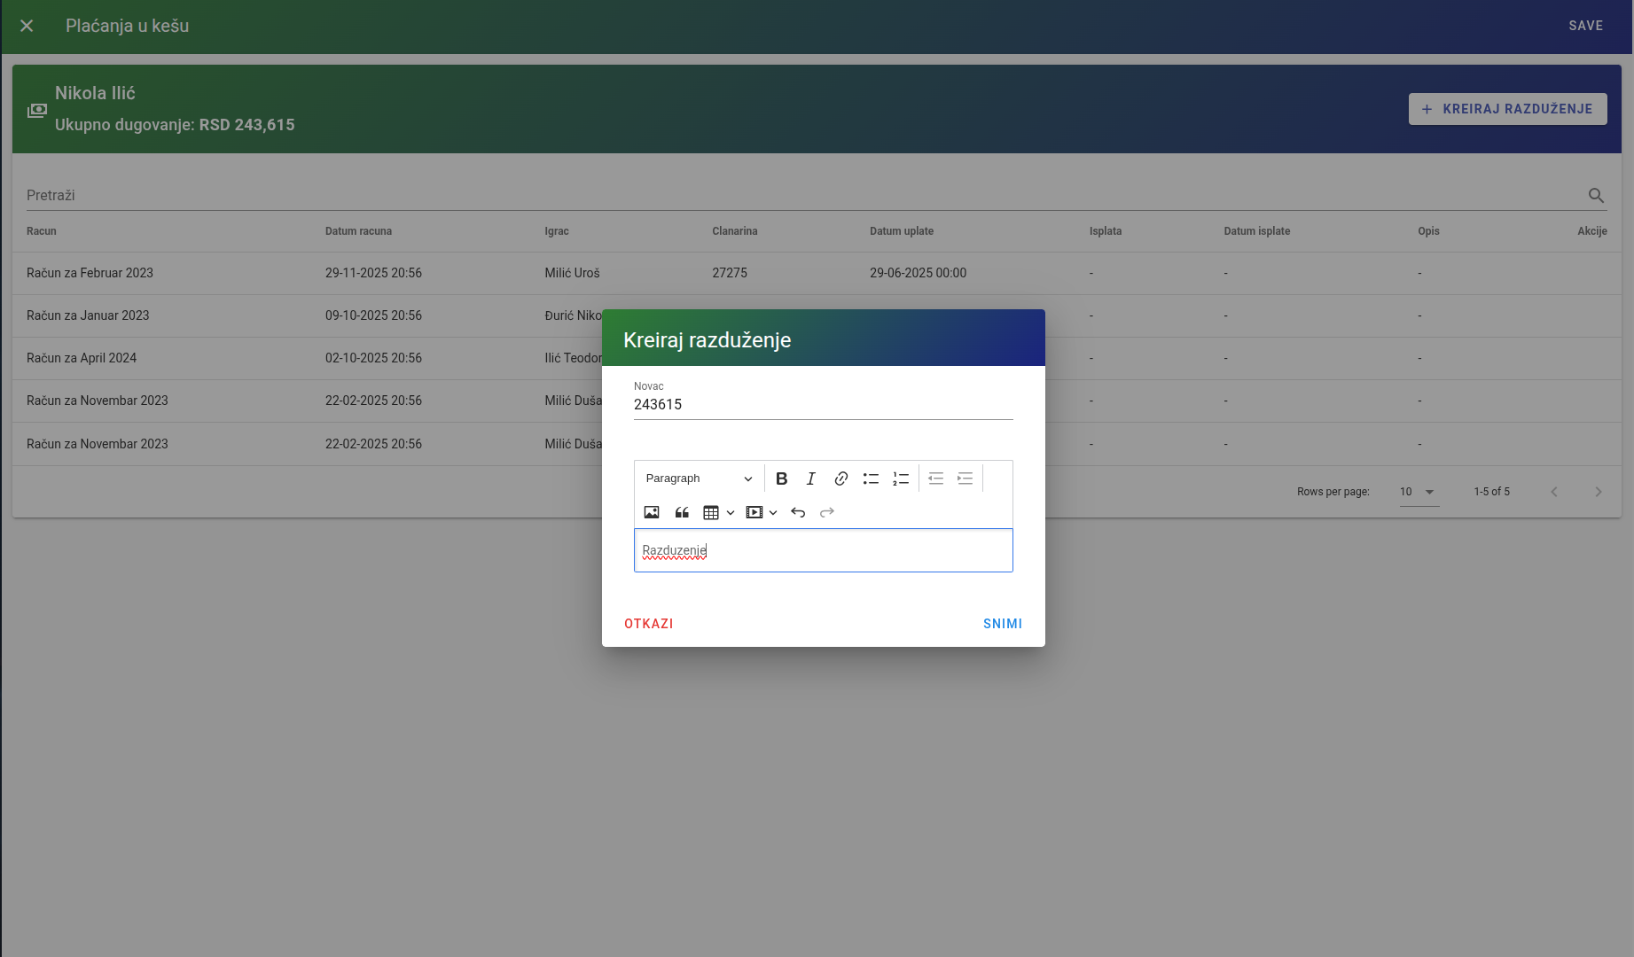Screen dimensions: 1634x957
Task: Click SAVE in the top bar
Action: 1585,26
